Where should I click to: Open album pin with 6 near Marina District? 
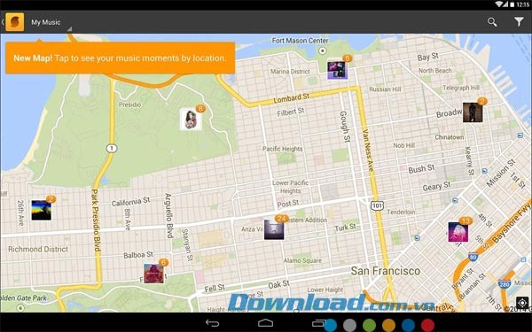pos(337,70)
